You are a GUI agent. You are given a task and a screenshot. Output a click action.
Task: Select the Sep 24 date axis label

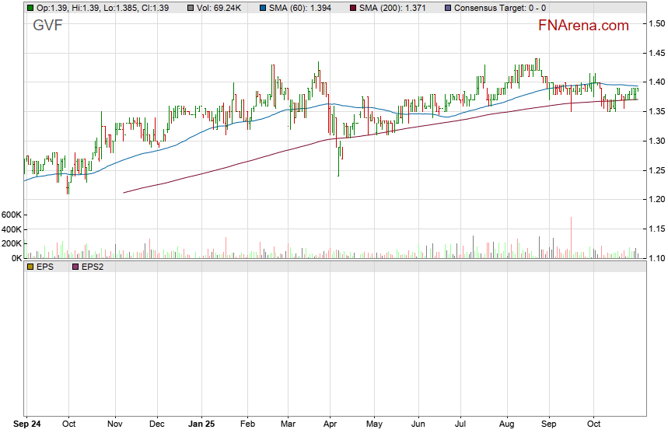28,425
